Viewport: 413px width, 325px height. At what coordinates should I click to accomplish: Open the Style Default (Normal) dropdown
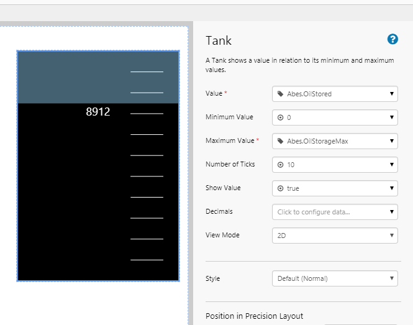(x=334, y=278)
